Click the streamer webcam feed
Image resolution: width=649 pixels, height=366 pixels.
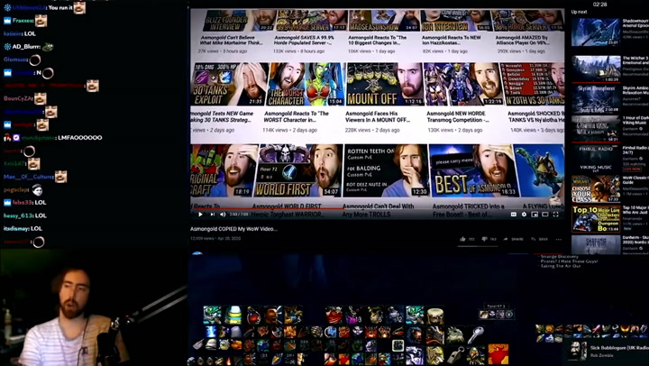(x=93, y=307)
